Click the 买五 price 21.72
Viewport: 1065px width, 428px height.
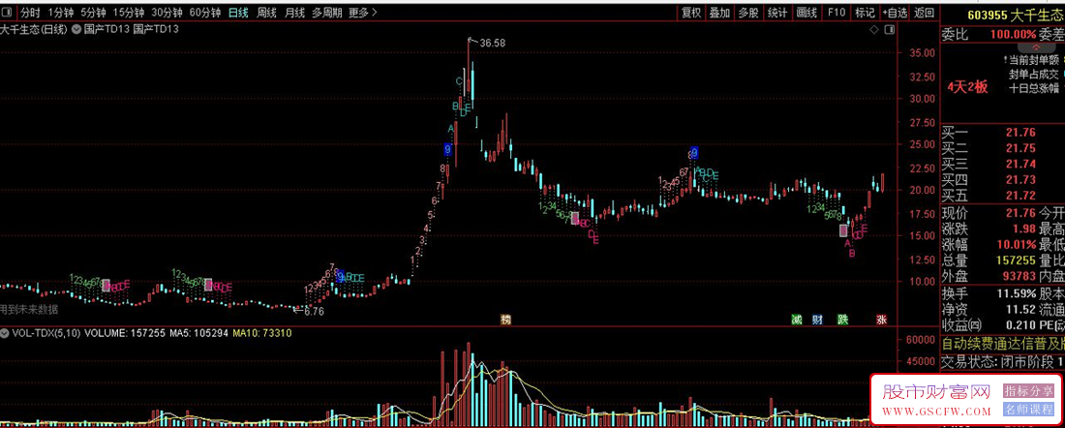click(x=1020, y=196)
